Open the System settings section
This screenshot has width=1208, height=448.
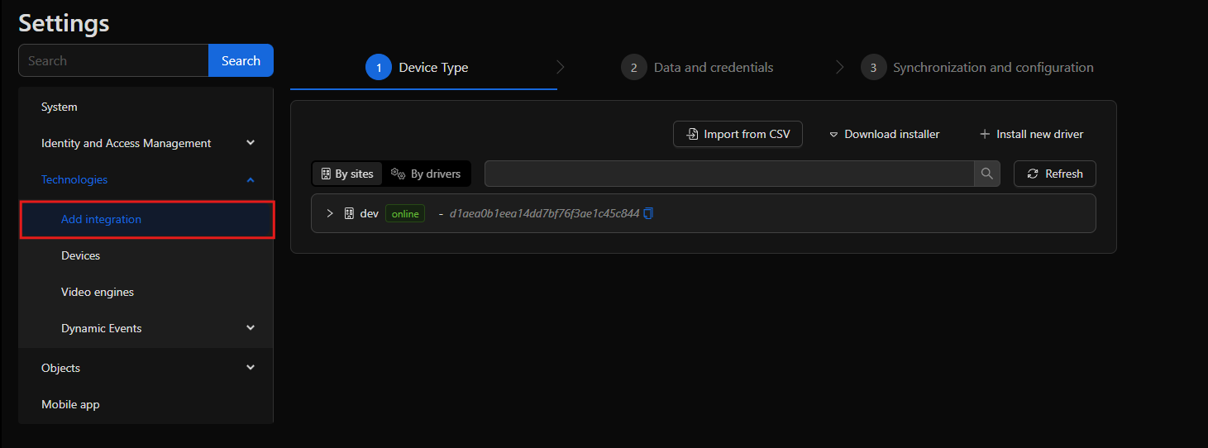coord(146,107)
